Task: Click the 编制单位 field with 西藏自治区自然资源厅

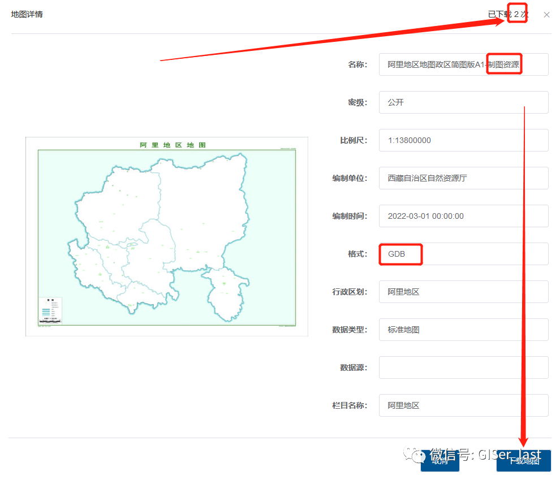Action: [x=464, y=178]
